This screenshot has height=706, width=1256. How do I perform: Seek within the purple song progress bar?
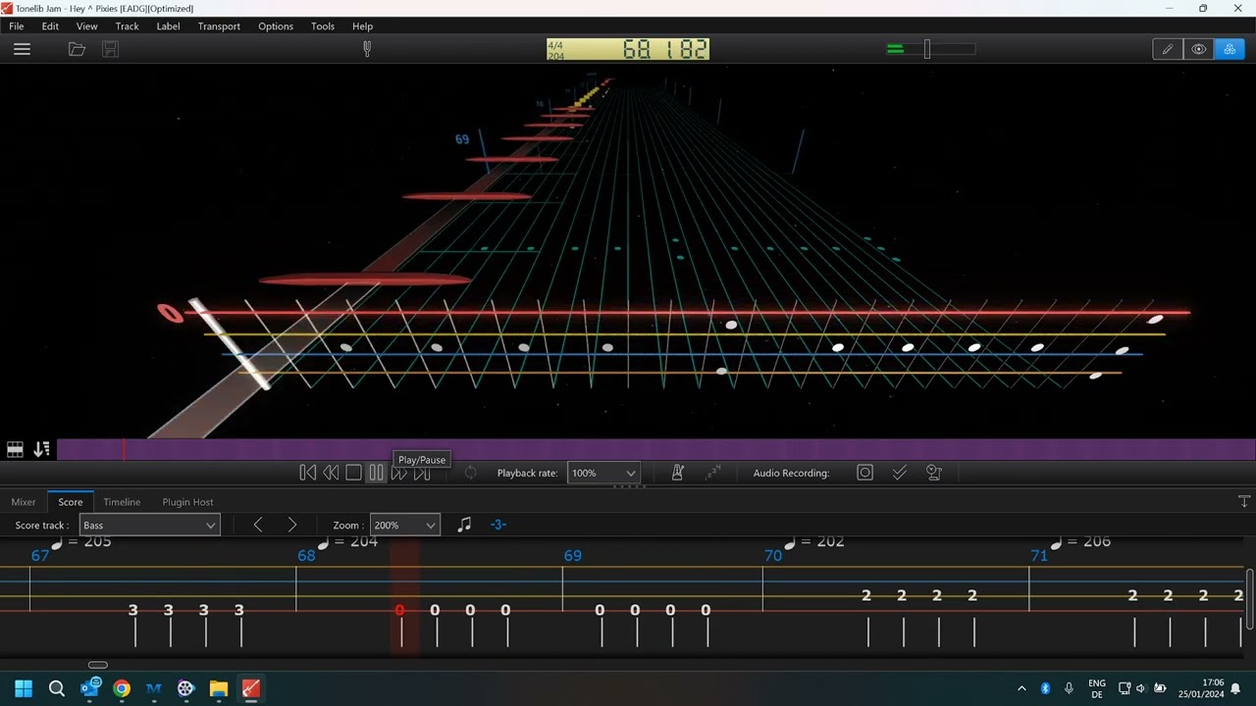(x=656, y=449)
